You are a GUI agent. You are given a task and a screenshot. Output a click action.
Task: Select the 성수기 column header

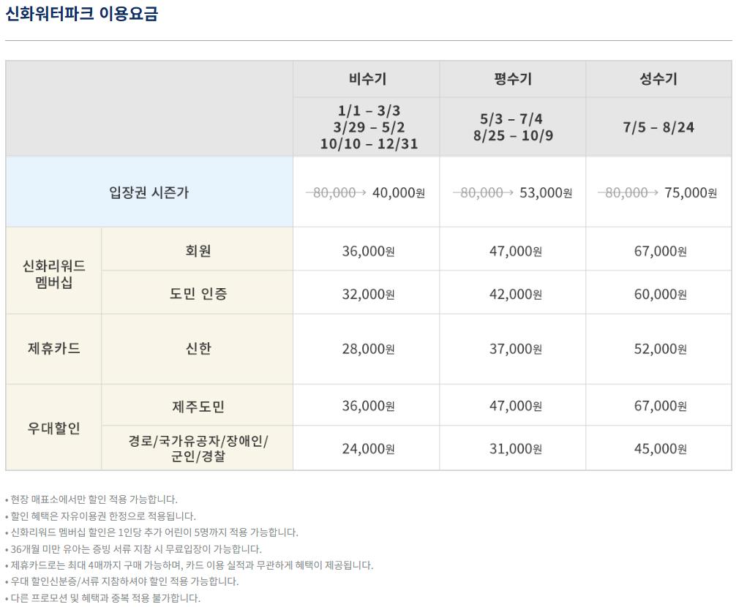pyautogui.click(x=658, y=79)
